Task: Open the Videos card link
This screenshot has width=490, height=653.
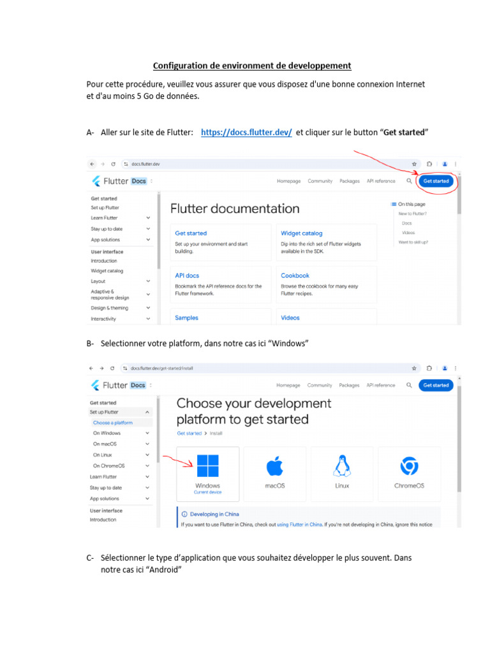Action: click(290, 318)
